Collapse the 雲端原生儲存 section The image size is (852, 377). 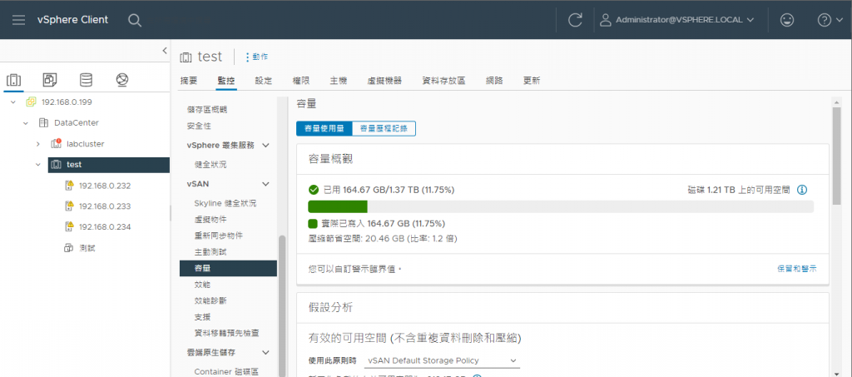(265, 353)
